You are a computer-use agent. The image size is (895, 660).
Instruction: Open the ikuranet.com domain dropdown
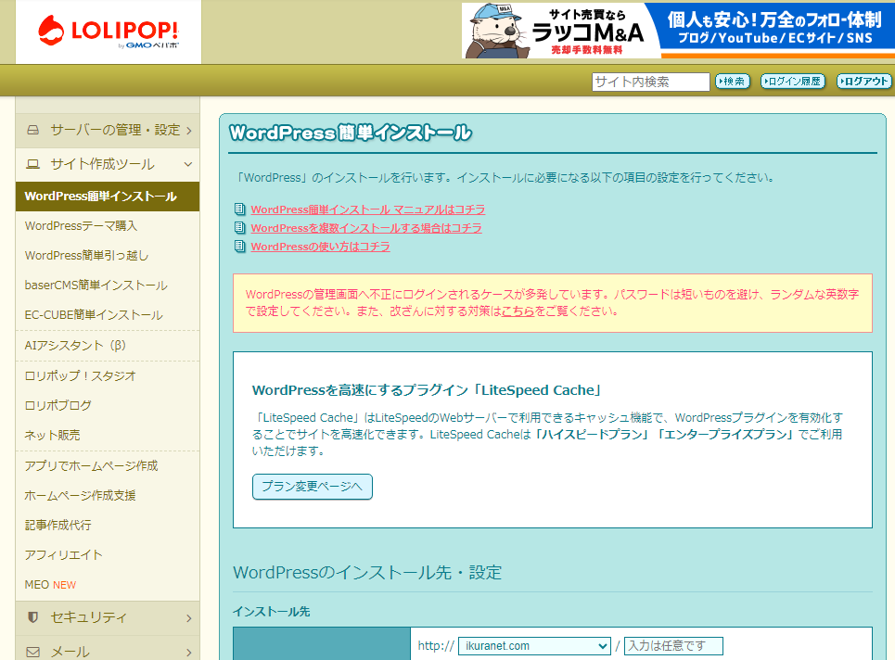click(x=534, y=646)
